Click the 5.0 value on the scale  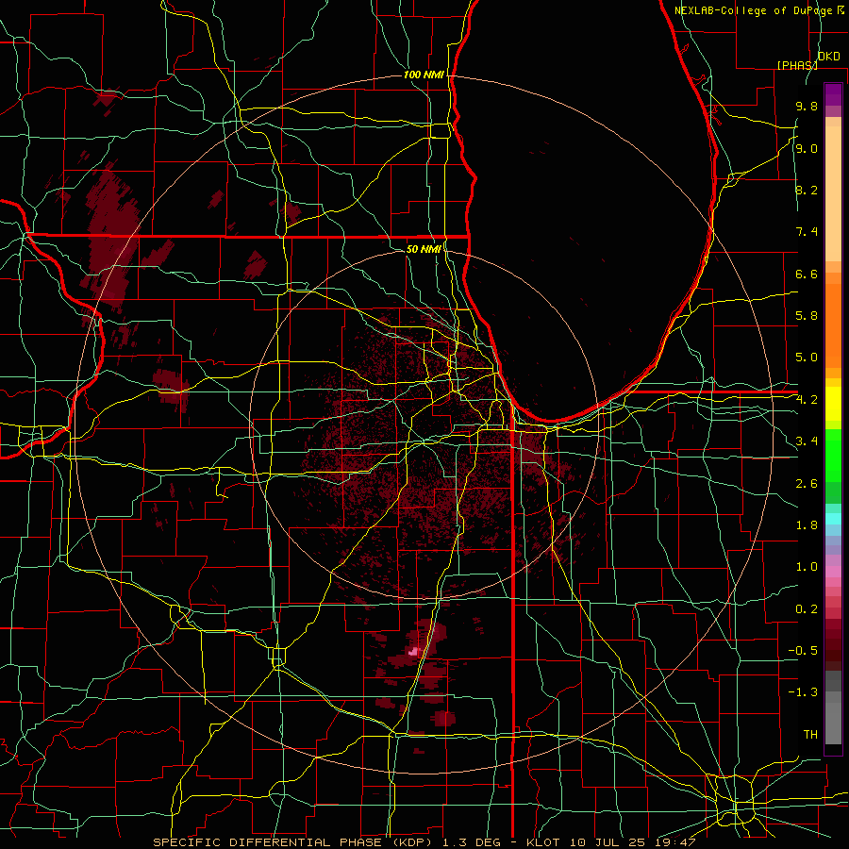pos(807,358)
